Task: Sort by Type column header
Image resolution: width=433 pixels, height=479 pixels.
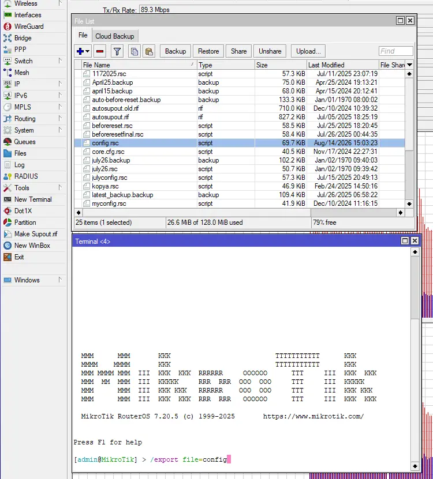Action: pos(226,65)
